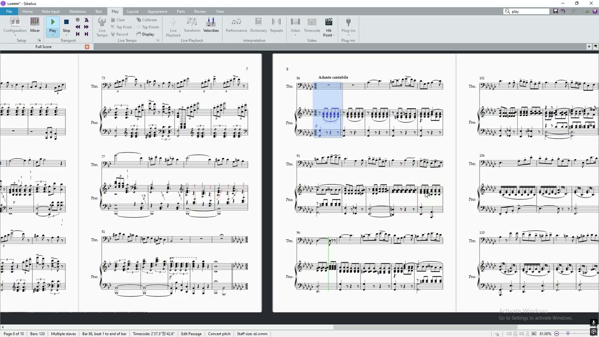Image resolution: width=599 pixels, height=337 pixels.
Task: Click the Edit Passage status text
Action: tap(191, 334)
